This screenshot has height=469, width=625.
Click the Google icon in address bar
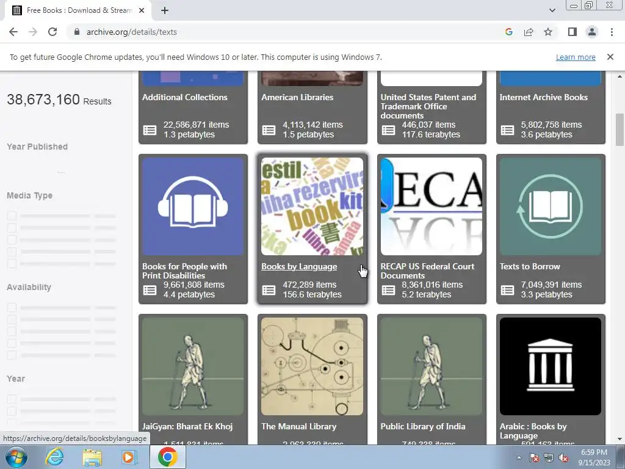pyautogui.click(x=508, y=32)
